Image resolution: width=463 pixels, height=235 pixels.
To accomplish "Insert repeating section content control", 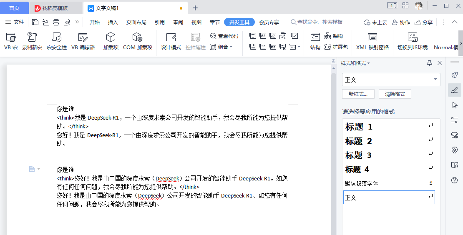I will (283, 47).
